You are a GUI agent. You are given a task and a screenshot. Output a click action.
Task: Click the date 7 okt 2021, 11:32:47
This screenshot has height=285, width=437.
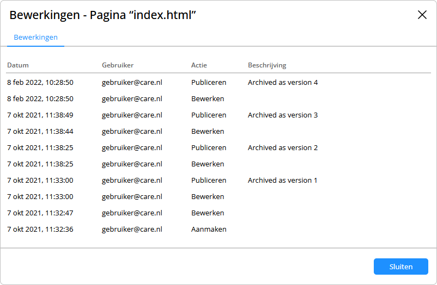point(40,213)
